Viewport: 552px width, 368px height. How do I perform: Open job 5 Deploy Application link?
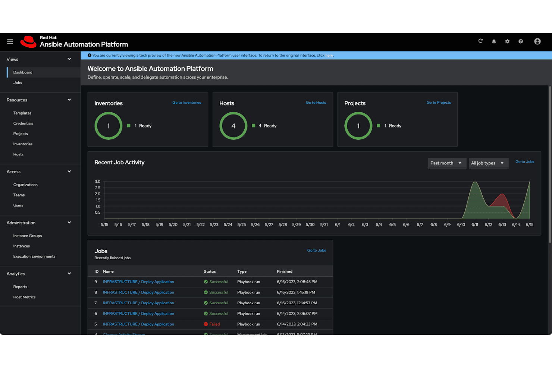point(138,324)
